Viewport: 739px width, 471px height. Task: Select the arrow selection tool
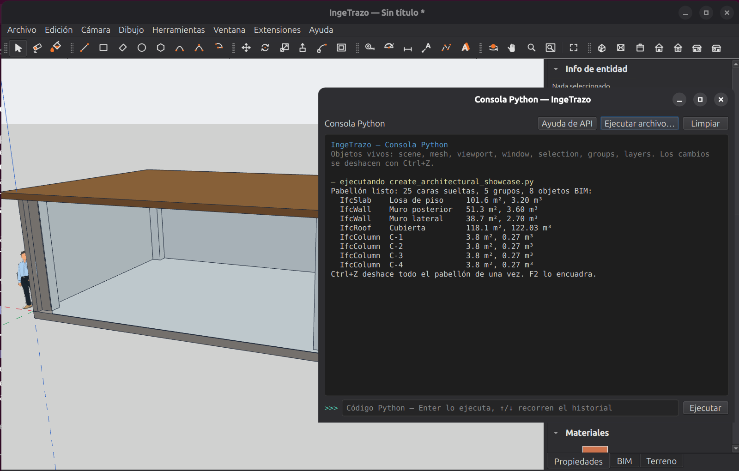pos(18,48)
